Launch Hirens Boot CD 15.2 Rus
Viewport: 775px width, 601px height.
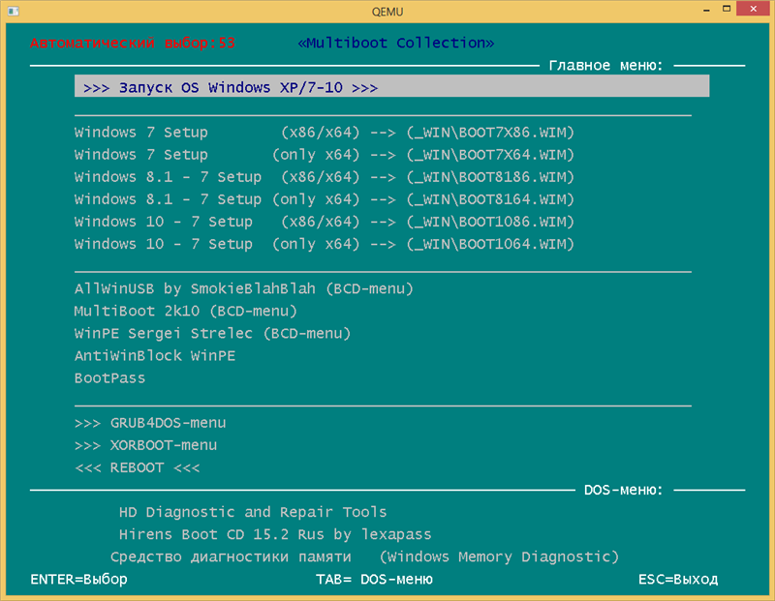coord(275,534)
